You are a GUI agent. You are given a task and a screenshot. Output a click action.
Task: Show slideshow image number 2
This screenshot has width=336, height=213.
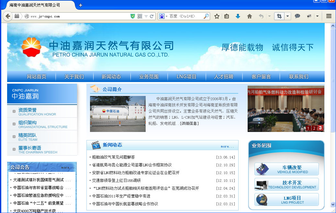click(314, 128)
